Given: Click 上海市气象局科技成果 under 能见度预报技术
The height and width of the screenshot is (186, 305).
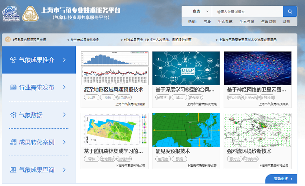Looking at the screenshot, I should coord(202,166).
